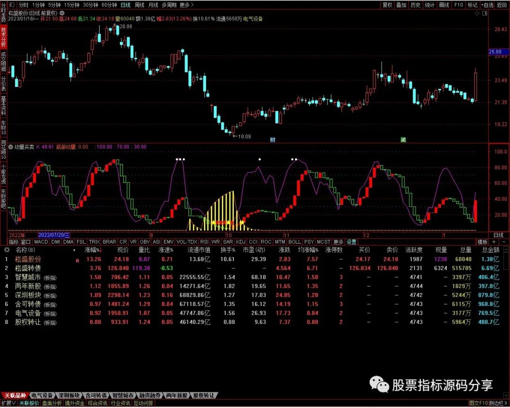This screenshot has height=408, width=510.
Task: Select the BOLL indicator
Action: (295, 242)
